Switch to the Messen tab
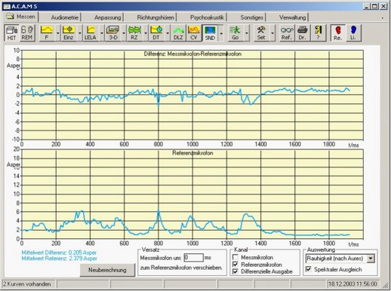The height and width of the screenshot is (291, 391). tap(21, 17)
